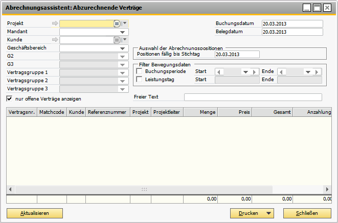The image size is (338, 223).
Task: Enable the Buchungsperiode filter checkbox
Action: point(140,72)
